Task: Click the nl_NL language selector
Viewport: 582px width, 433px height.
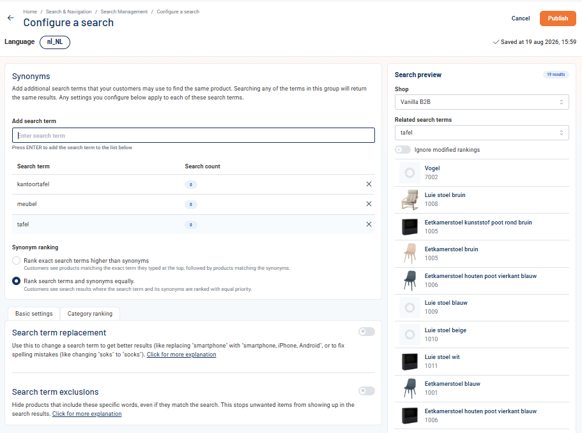Action: 55,42
